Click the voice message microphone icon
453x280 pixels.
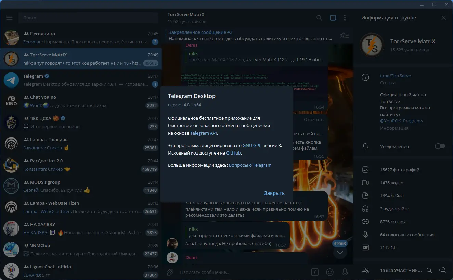tap(345, 272)
